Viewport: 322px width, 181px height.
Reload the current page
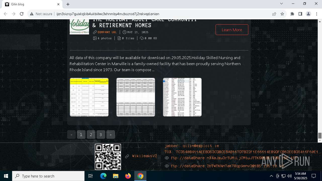pos(22,14)
